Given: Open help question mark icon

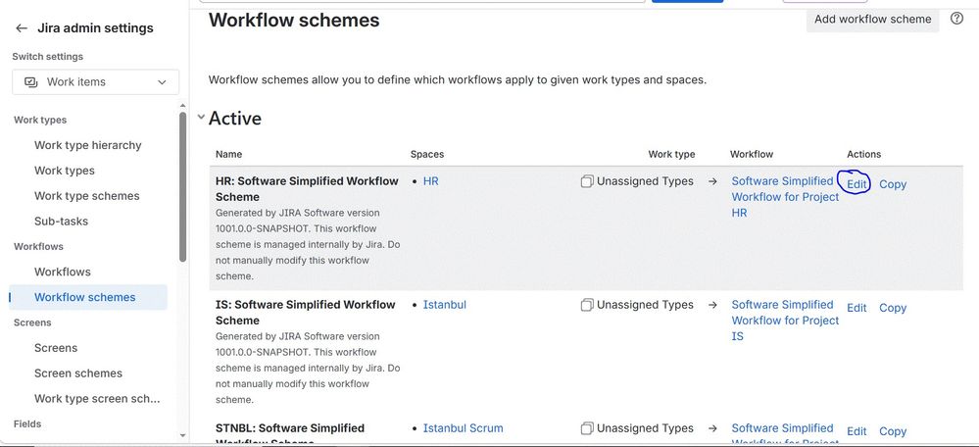Looking at the screenshot, I should point(956,19).
